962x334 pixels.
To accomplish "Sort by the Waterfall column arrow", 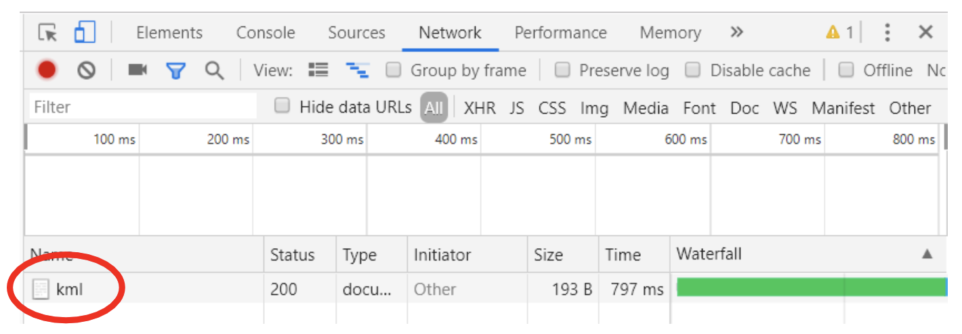I will click(x=927, y=254).
